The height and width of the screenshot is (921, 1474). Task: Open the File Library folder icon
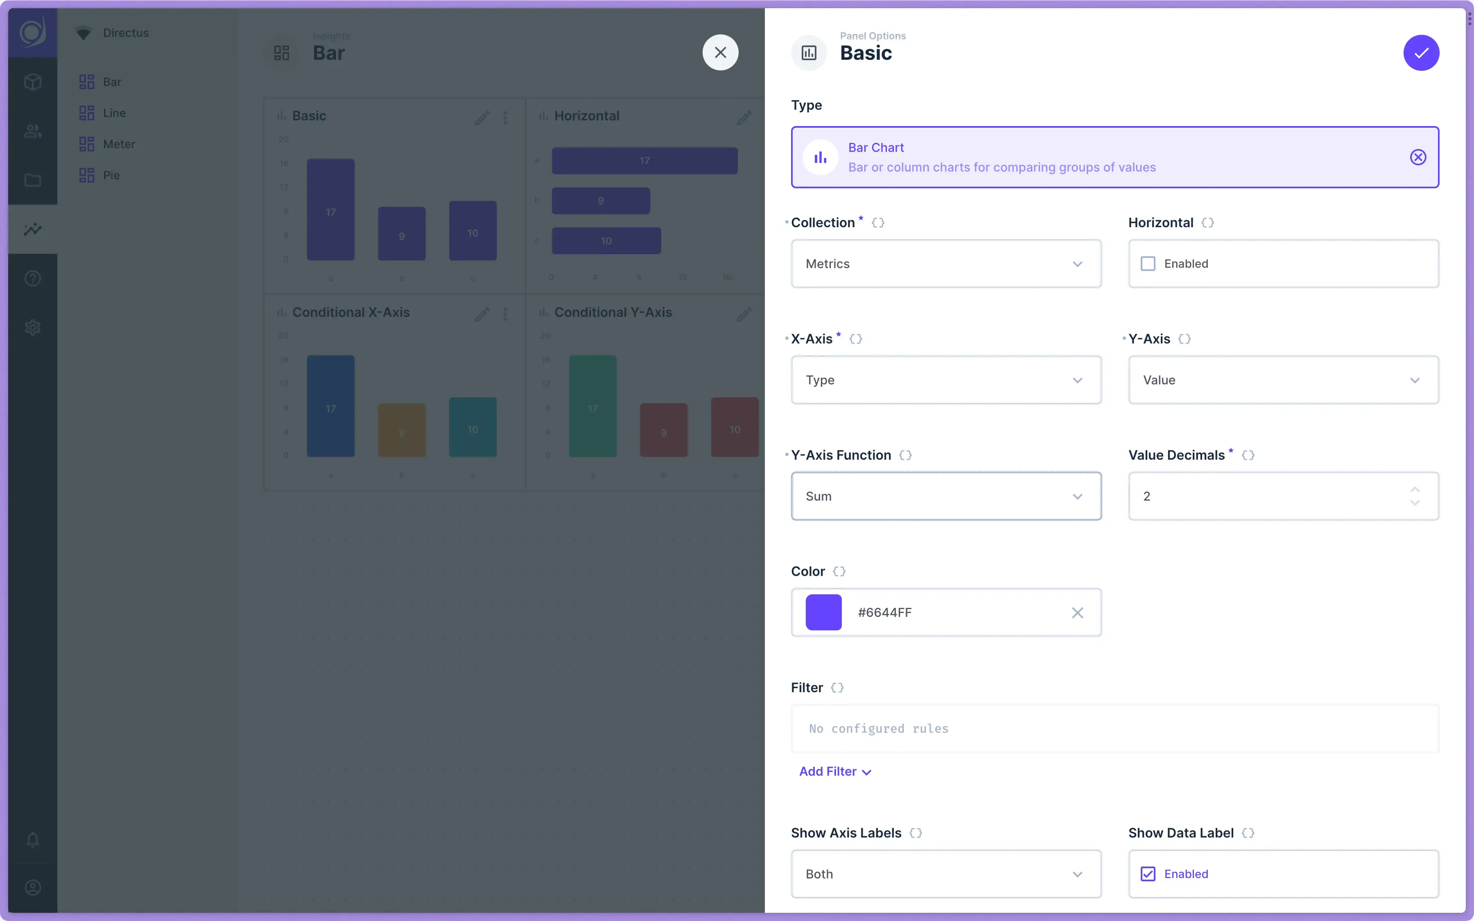click(33, 180)
